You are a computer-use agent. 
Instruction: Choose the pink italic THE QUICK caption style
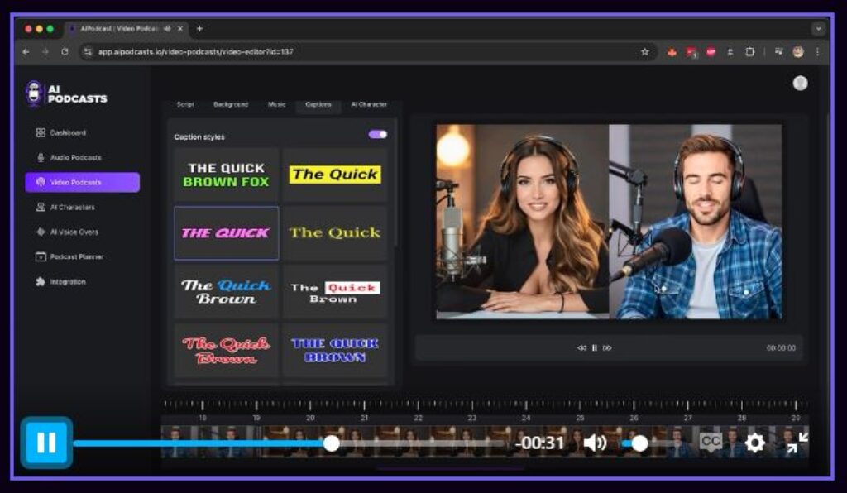(226, 233)
